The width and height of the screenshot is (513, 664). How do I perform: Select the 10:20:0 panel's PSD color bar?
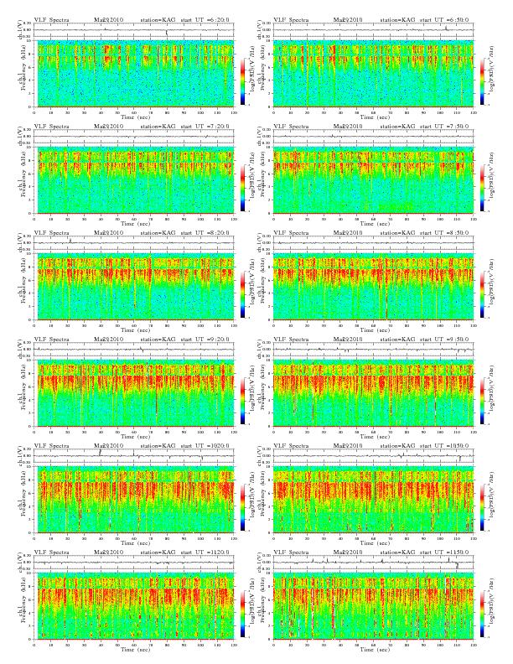(x=242, y=507)
